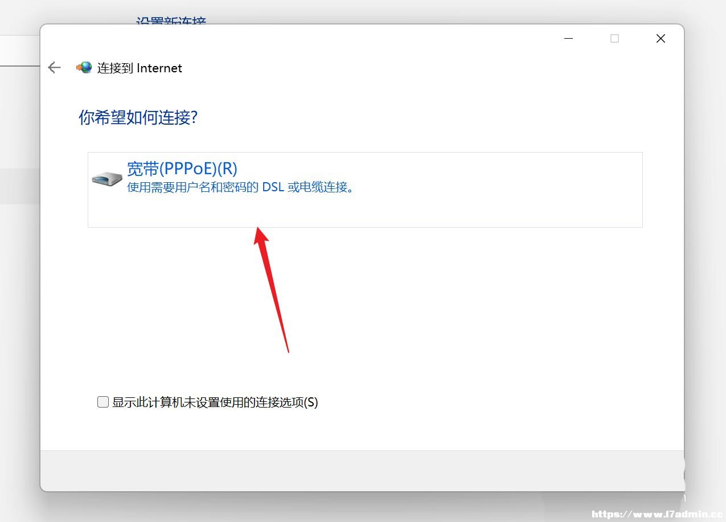The image size is (726, 522).
Task: Close the 连接到 Internet wizard window
Action: [x=661, y=39]
